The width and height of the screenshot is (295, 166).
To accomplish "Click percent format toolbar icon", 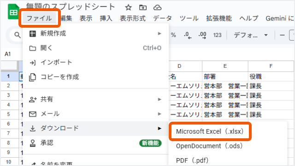I will (x=173, y=35).
